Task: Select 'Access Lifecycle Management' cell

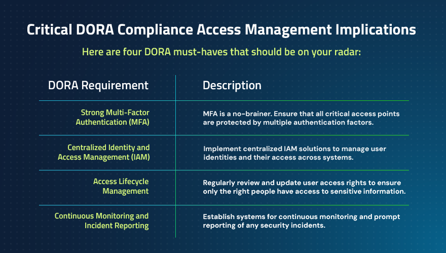Action: (121, 186)
